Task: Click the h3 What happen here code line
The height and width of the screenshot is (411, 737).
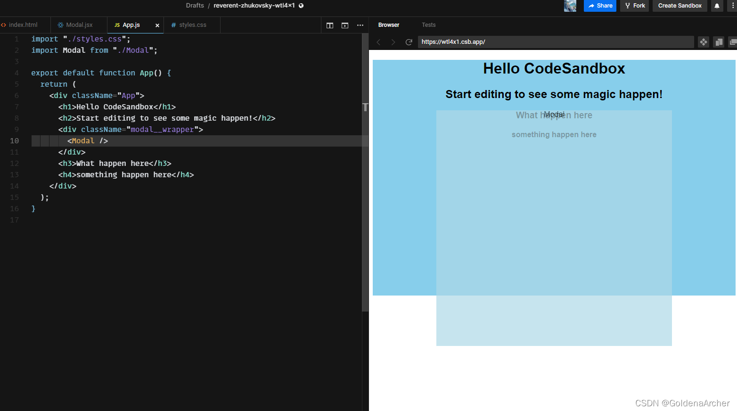Action: coord(115,164)
